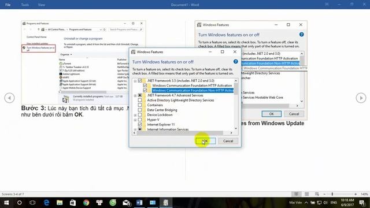This screenshot has width=370, height=208.
Task: Go to the next page in Word
Action: tap(361, 98)
